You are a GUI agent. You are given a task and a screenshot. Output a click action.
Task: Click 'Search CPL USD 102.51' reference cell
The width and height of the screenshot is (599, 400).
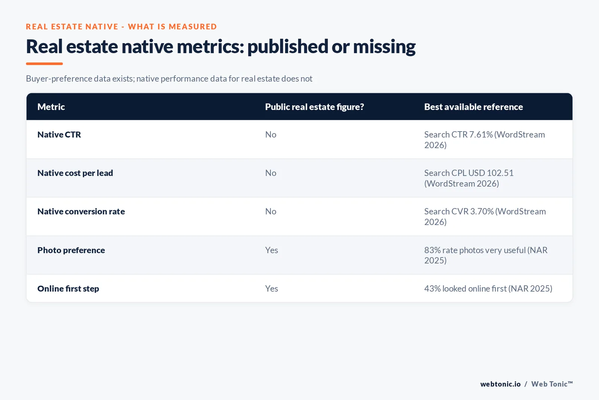(469, 178)
